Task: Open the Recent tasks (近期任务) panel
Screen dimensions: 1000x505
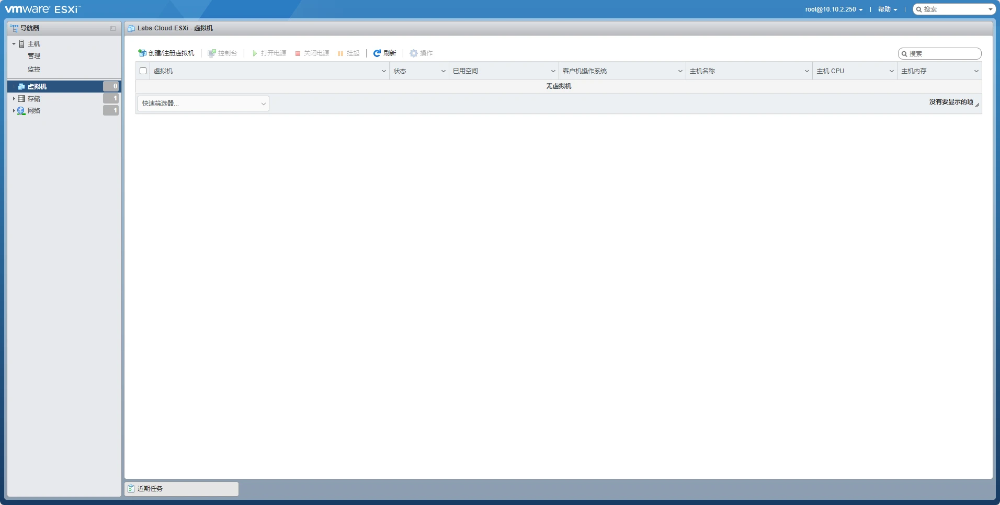Action: coord(181,489)
